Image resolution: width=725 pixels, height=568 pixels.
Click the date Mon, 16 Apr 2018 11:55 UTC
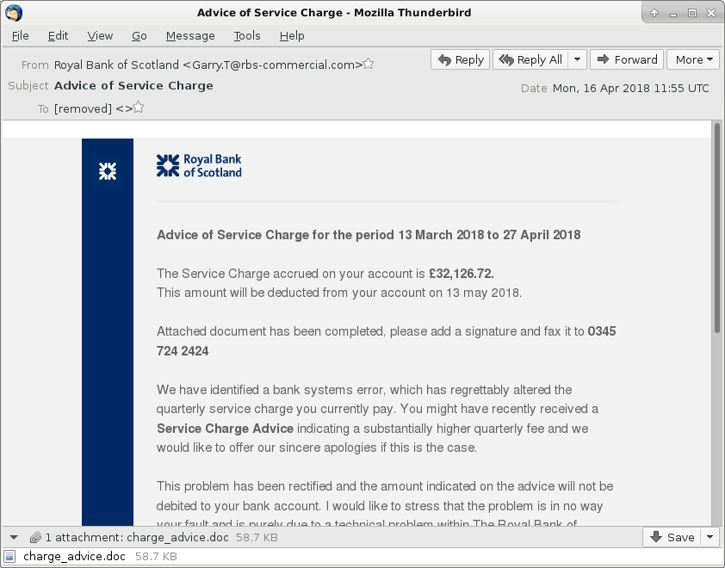coord(630,89)
